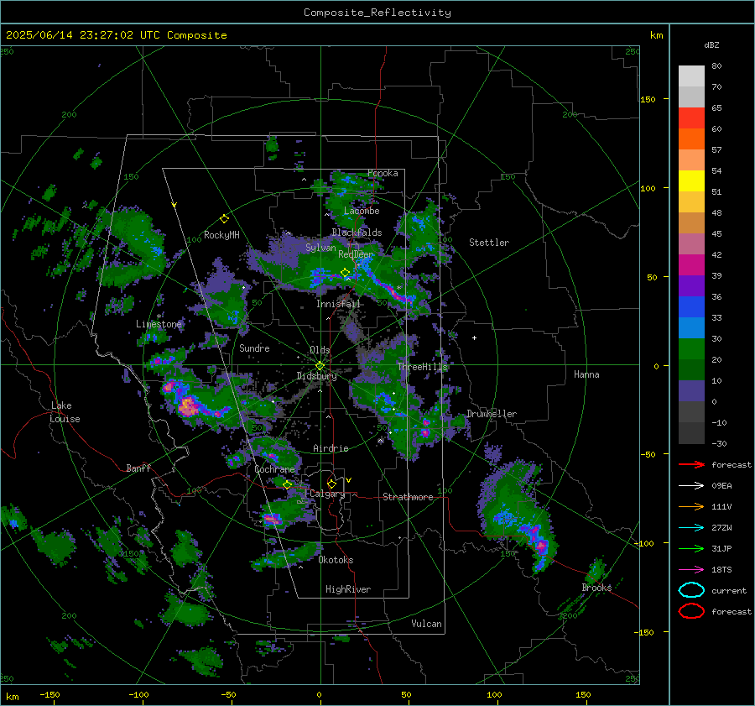Click the Lacombe city label
This screenshot has width=755, height=706.
click(x=362, y=211)
